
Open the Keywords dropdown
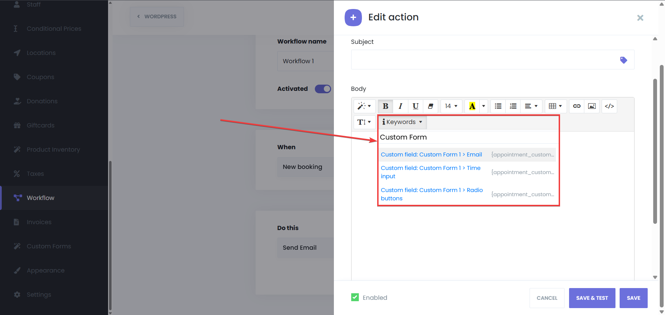click(402, 122)
